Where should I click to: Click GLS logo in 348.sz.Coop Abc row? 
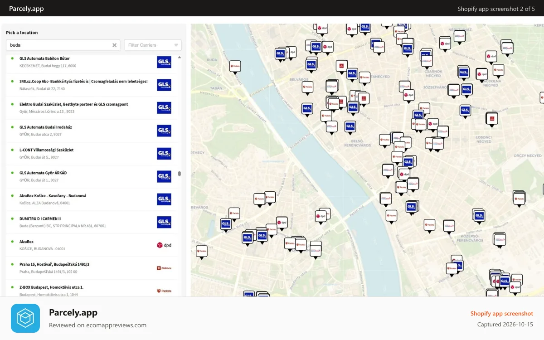[x=164, y=85]
